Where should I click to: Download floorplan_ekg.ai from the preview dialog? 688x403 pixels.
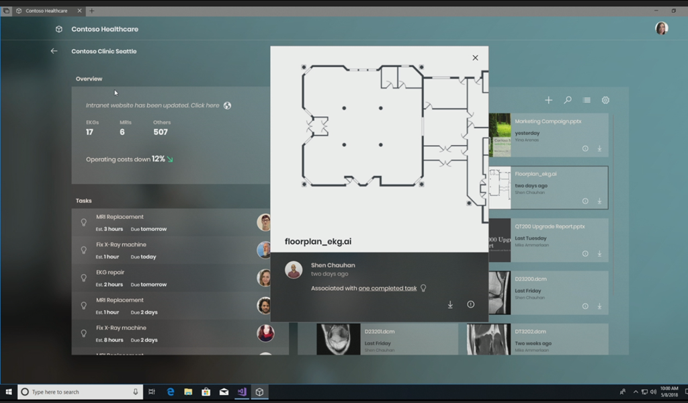tap(450, 304)
